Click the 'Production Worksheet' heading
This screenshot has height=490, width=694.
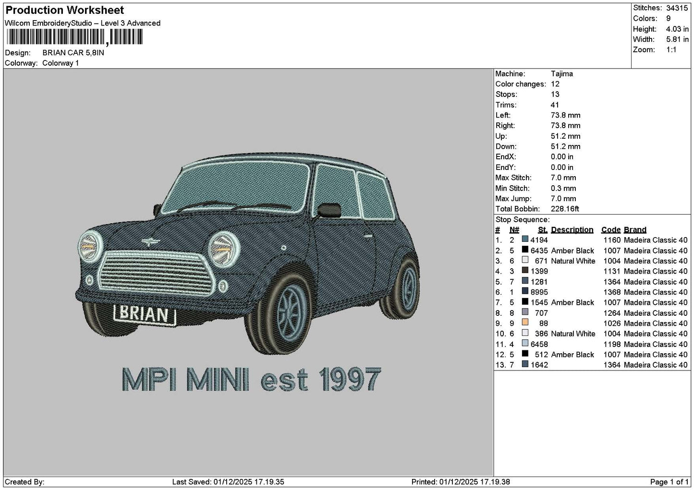(64, 10)
